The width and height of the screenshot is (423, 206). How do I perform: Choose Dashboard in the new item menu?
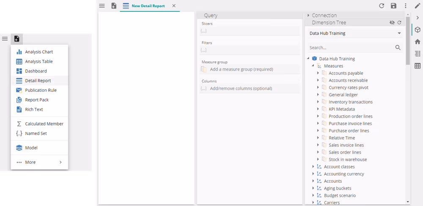[x=36, y=71]
